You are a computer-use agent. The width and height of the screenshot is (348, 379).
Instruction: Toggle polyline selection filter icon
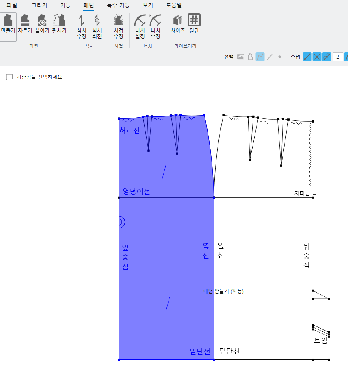260,57
